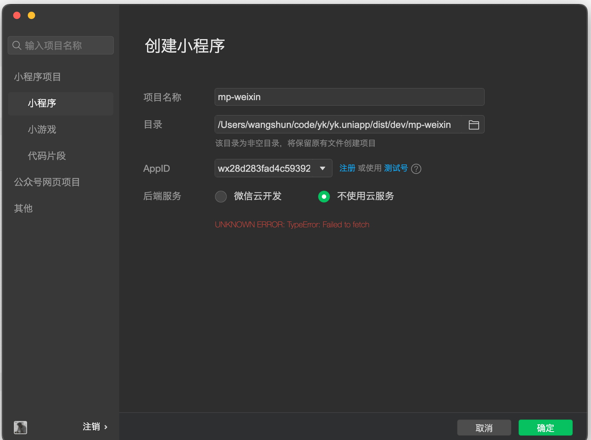Focus the 输入项目名称 search field
Viewport: 591px width, 440px height.
tap(61, 45)
